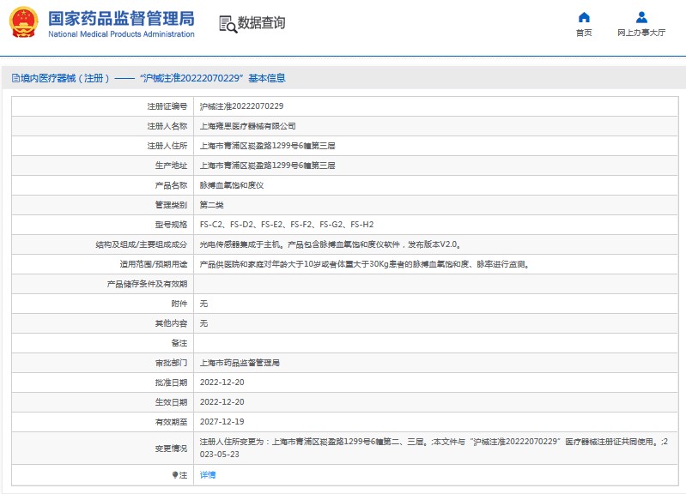Click the intended use text 产品供医院和家庭

pos(365,264)
